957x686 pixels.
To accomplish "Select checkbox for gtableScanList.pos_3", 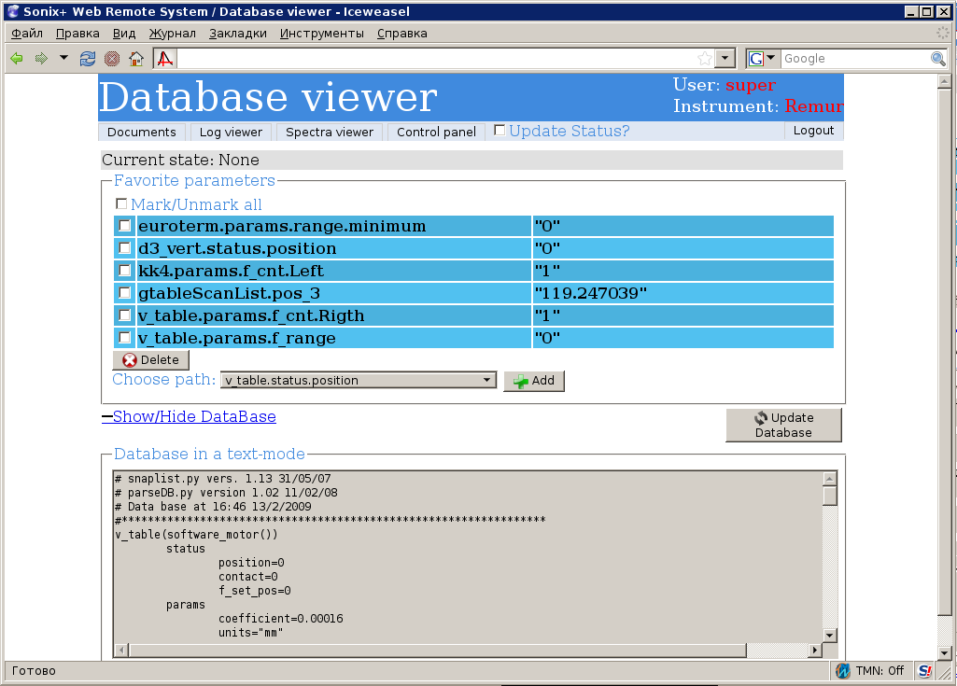I will coord(125,293).
